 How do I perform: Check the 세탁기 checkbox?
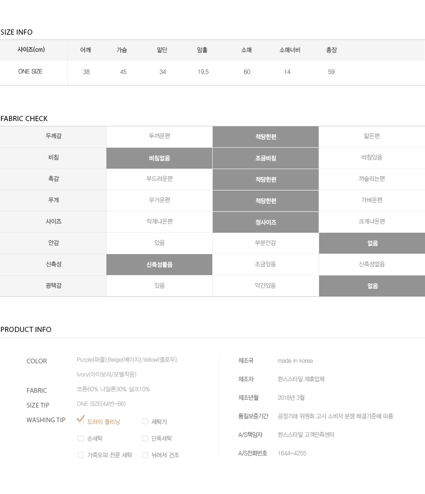click(x=145, y=421)
